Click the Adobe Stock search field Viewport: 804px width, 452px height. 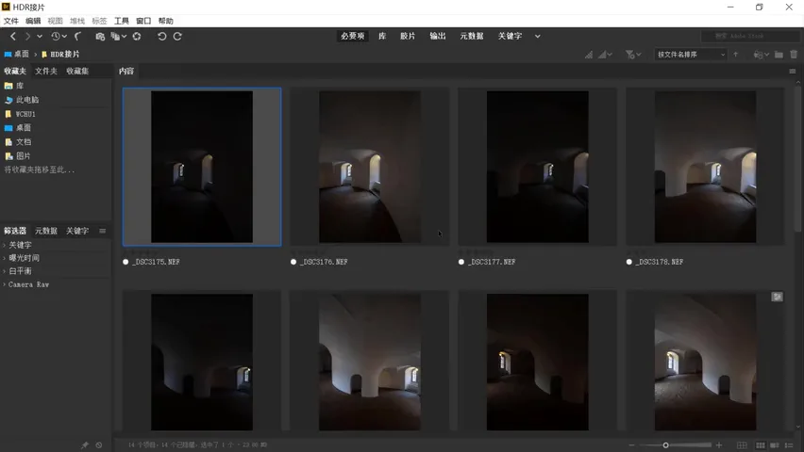(x=749, y=36)
